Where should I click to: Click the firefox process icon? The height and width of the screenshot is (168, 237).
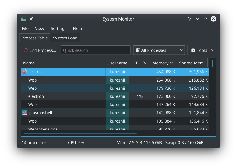tap(25, 72)
